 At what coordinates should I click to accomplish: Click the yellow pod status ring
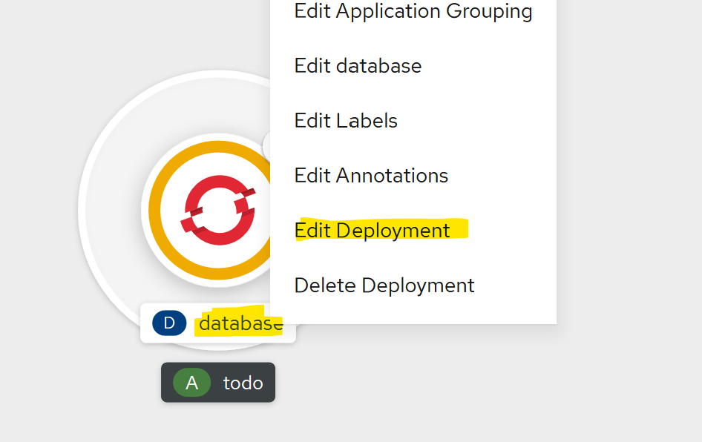coord(154,211)
